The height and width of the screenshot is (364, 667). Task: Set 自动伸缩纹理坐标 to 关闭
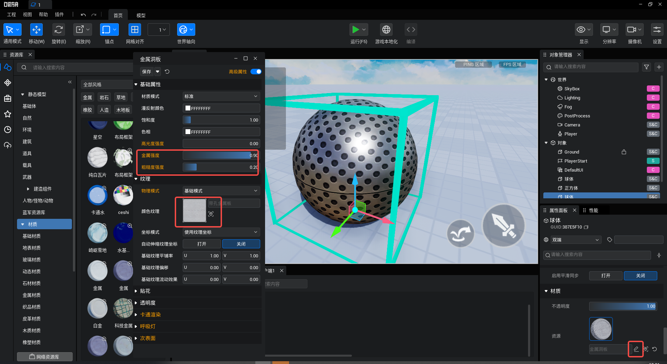click(241, 244)
